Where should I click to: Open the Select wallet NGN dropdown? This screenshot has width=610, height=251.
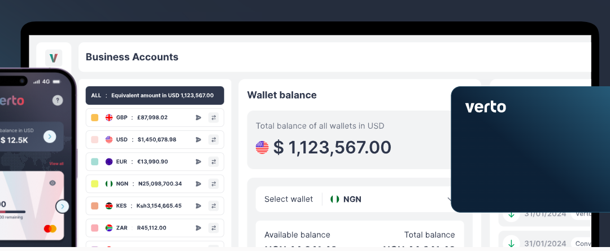tap(355, 199)
